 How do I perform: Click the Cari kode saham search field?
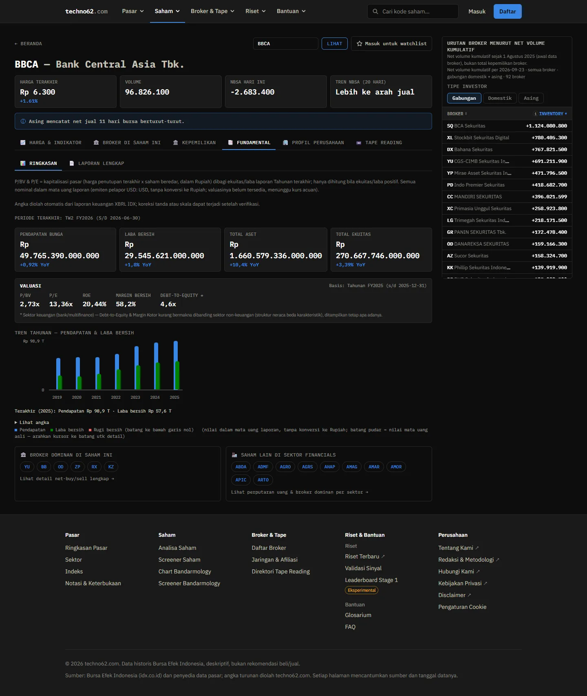[x=413, y=11]
